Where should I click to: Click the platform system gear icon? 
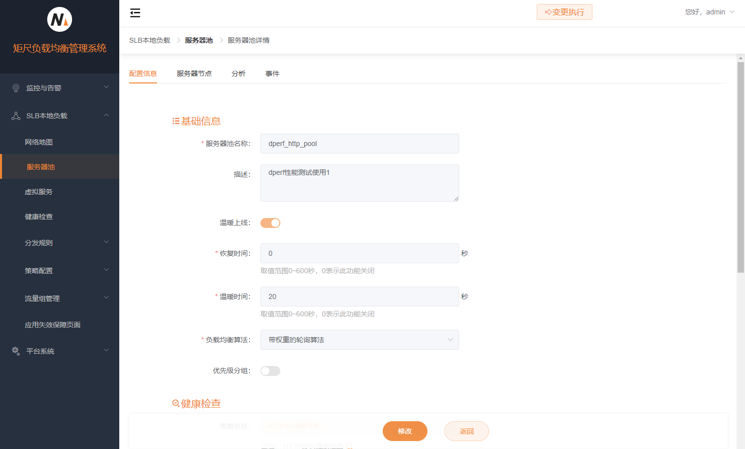point(16,351)
